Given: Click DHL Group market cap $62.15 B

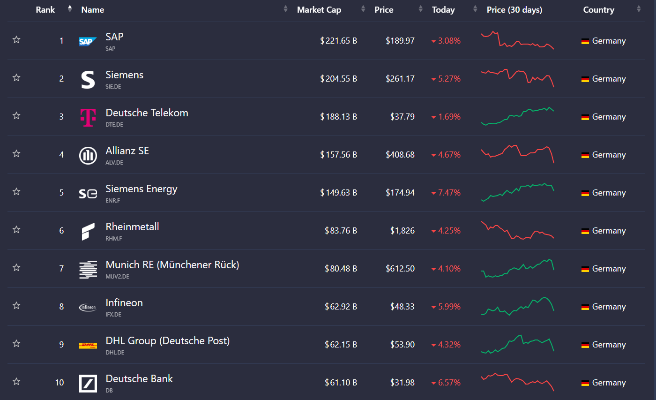Looking at the screenshot, I should point(341,345).
